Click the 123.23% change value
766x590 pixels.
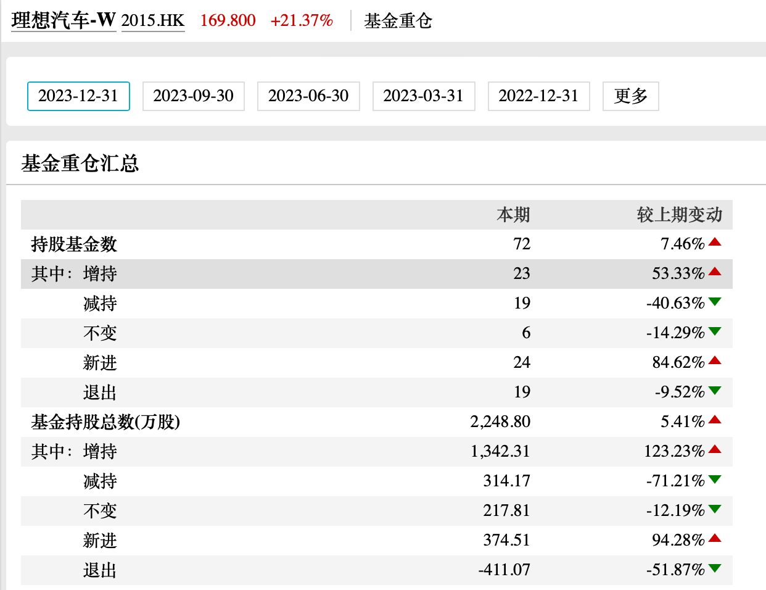[x=674, y=452]
